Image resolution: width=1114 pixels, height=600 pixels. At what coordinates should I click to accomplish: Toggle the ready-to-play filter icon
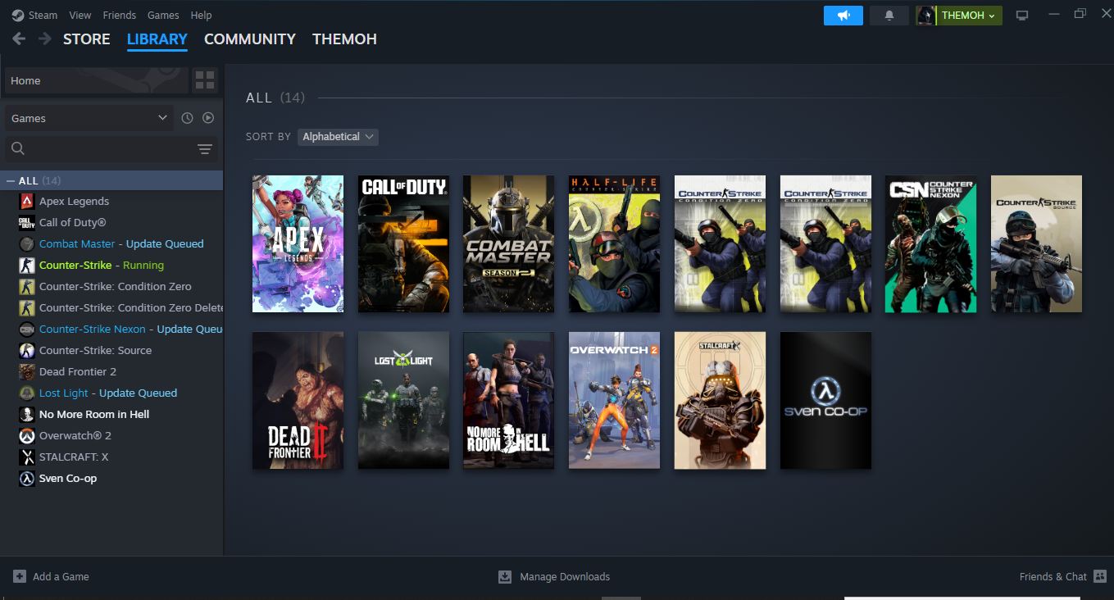point(208,118)
